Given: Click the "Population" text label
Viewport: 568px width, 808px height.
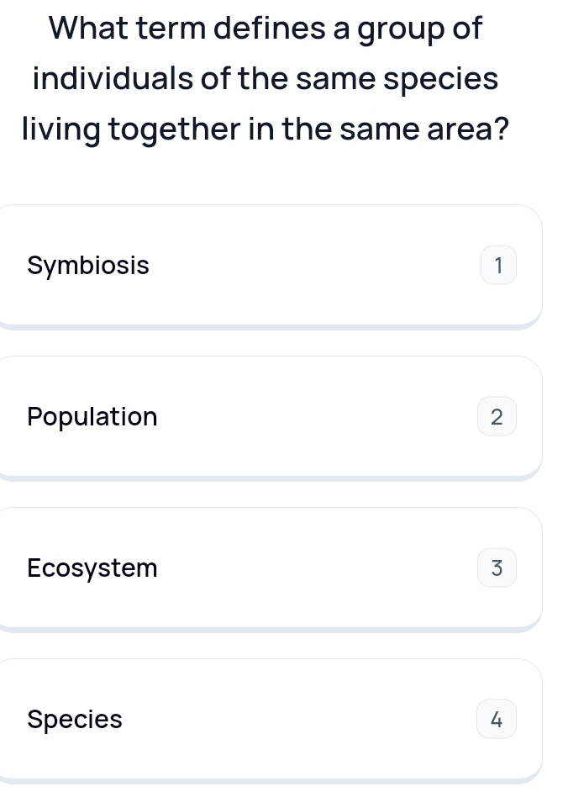Looking at the screenshot, I should (x=92, y=417).
